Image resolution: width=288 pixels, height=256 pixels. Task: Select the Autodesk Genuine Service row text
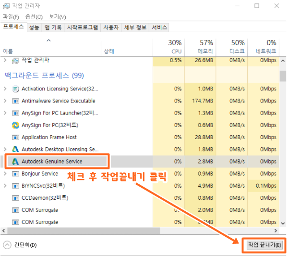(x=52, y=162)
